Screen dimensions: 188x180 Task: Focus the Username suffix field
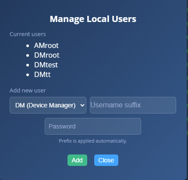[x=133, y=105]
